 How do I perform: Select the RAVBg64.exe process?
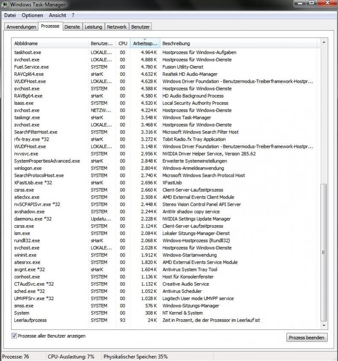tap(165, 96)
